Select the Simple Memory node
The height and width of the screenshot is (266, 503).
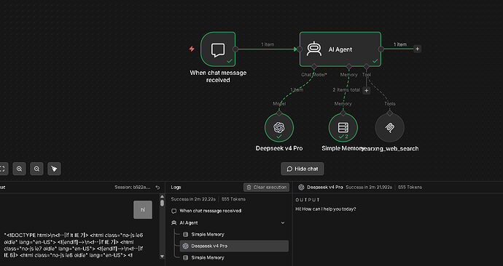click(343, 127)
